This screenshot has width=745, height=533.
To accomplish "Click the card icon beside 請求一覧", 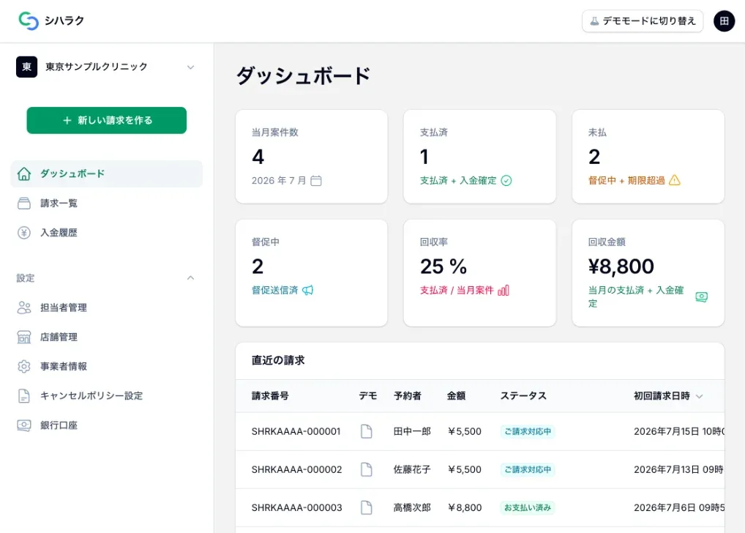I will coord(23,203).
